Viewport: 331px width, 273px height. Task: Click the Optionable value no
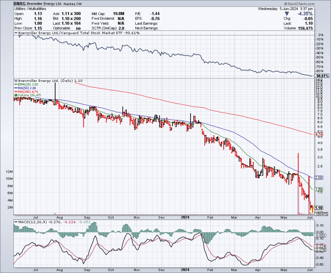(x=78, y=28)
